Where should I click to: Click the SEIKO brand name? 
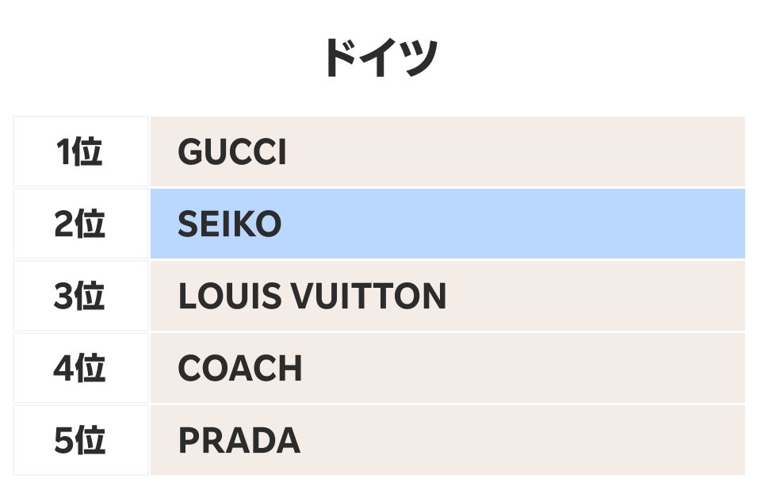click(x=230, y=224)
